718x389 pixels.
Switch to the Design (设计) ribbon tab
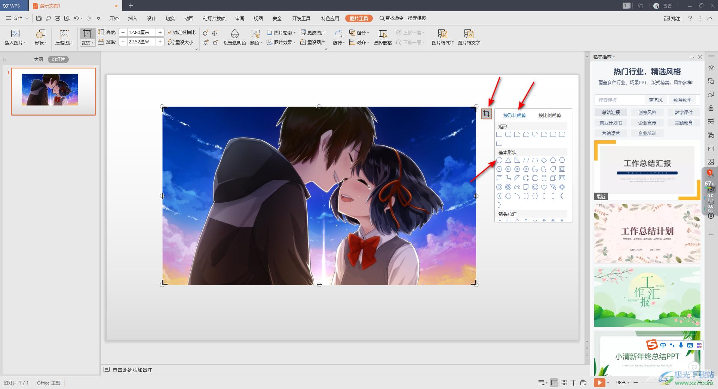click(151, 18)
